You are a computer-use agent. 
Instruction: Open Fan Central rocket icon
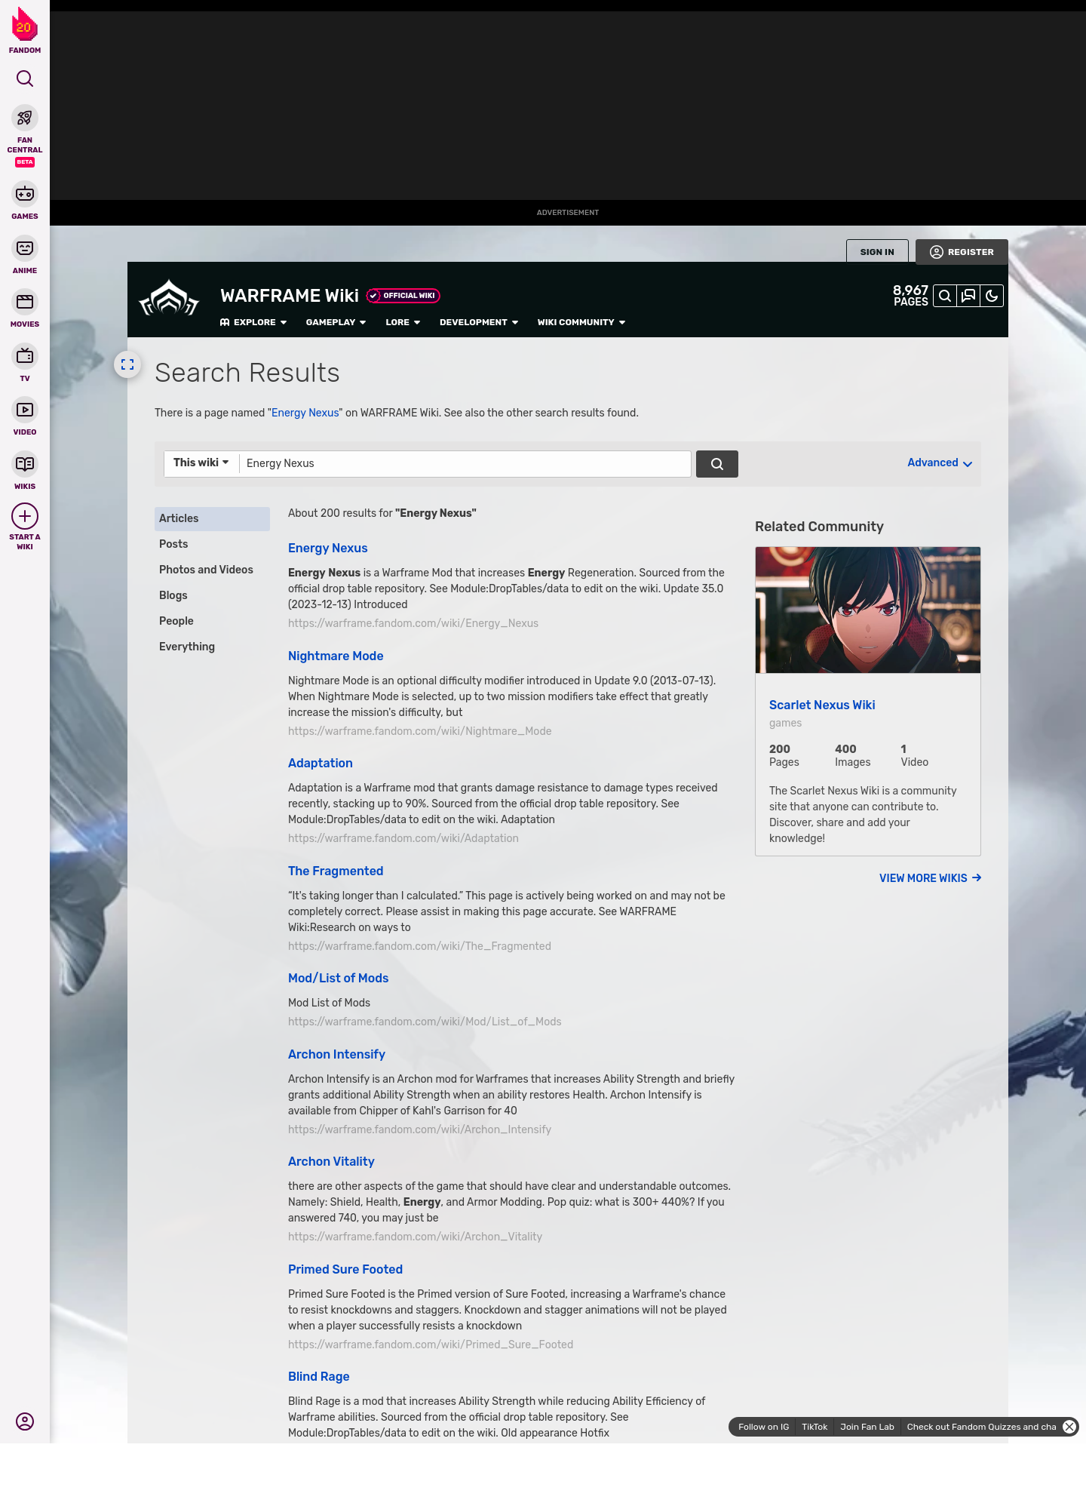(25, 118)
